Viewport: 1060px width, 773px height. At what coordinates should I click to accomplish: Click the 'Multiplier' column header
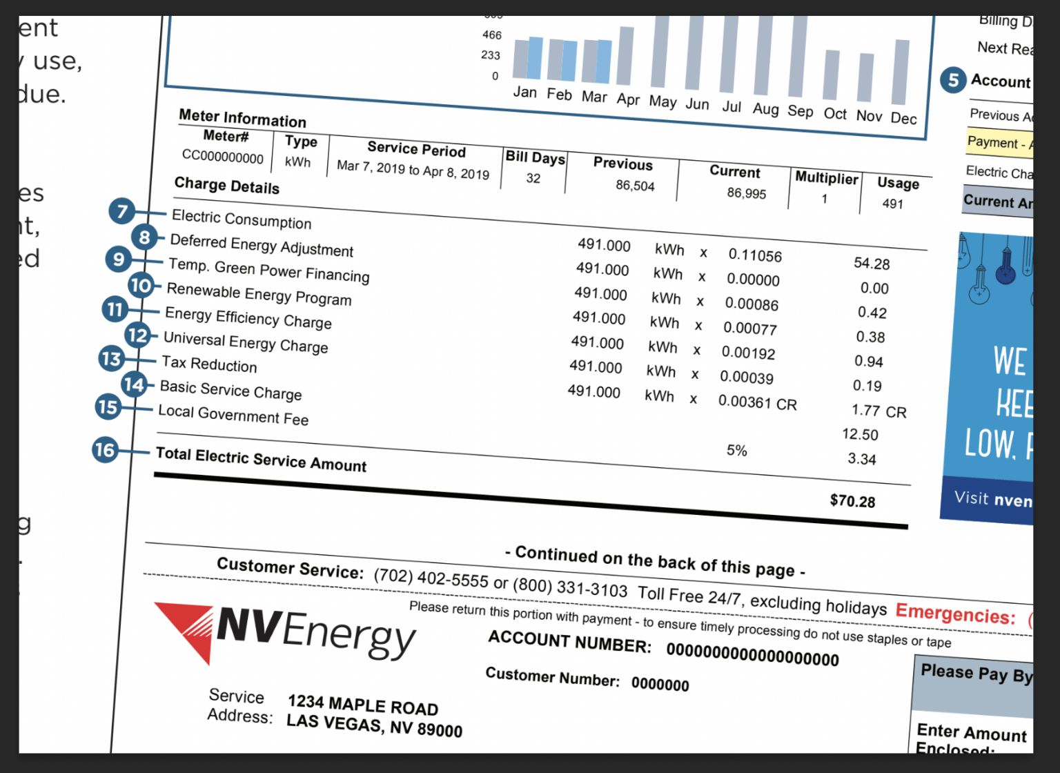[x=827, y=178]
